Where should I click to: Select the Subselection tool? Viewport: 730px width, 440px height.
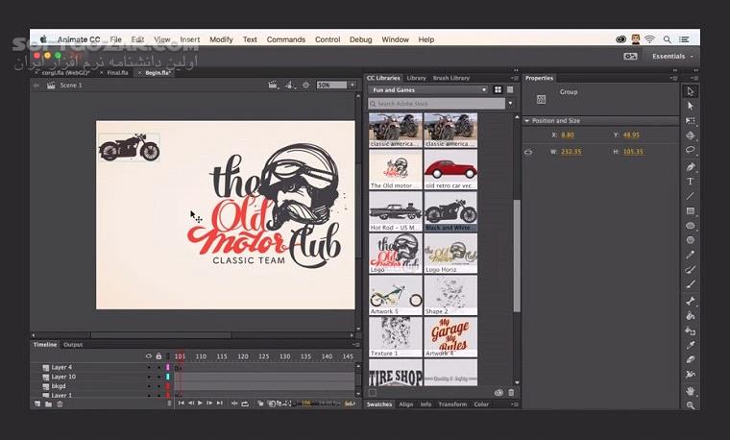691,107
